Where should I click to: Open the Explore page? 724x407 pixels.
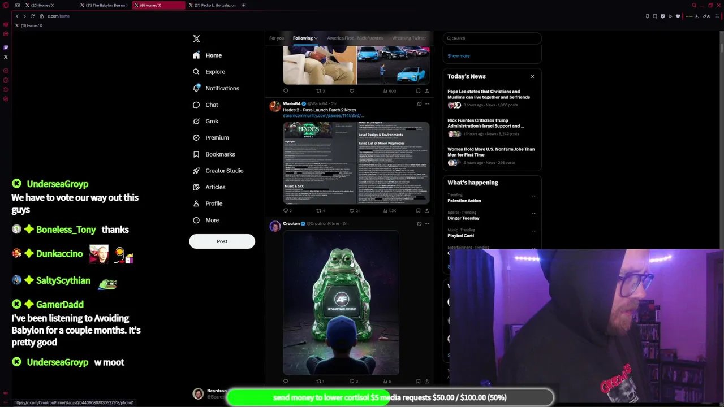point(208,72)
